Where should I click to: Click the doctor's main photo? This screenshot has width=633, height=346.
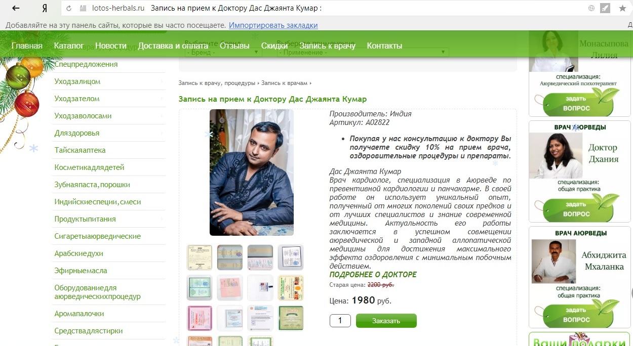click(x=252, y=172)
